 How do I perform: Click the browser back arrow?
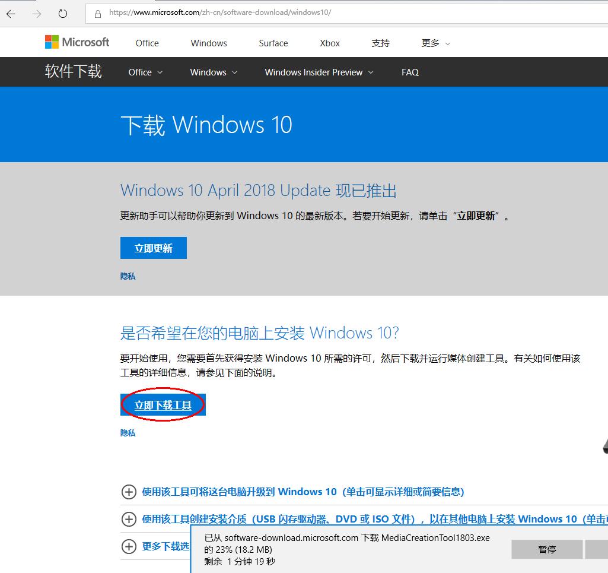pyautogui.click(x=10, y=12)
